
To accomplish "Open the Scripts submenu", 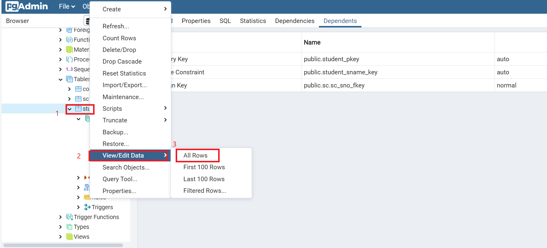I will 130,109.
